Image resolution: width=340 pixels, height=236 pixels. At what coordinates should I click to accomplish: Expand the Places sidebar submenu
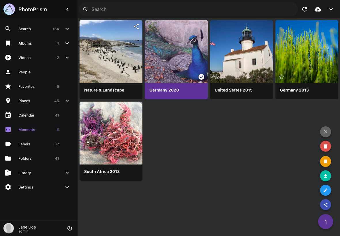pos(67,101)
